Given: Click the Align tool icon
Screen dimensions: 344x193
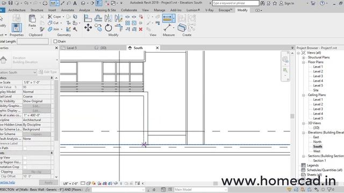Looking at the screenshot, I should pos(88,18).
